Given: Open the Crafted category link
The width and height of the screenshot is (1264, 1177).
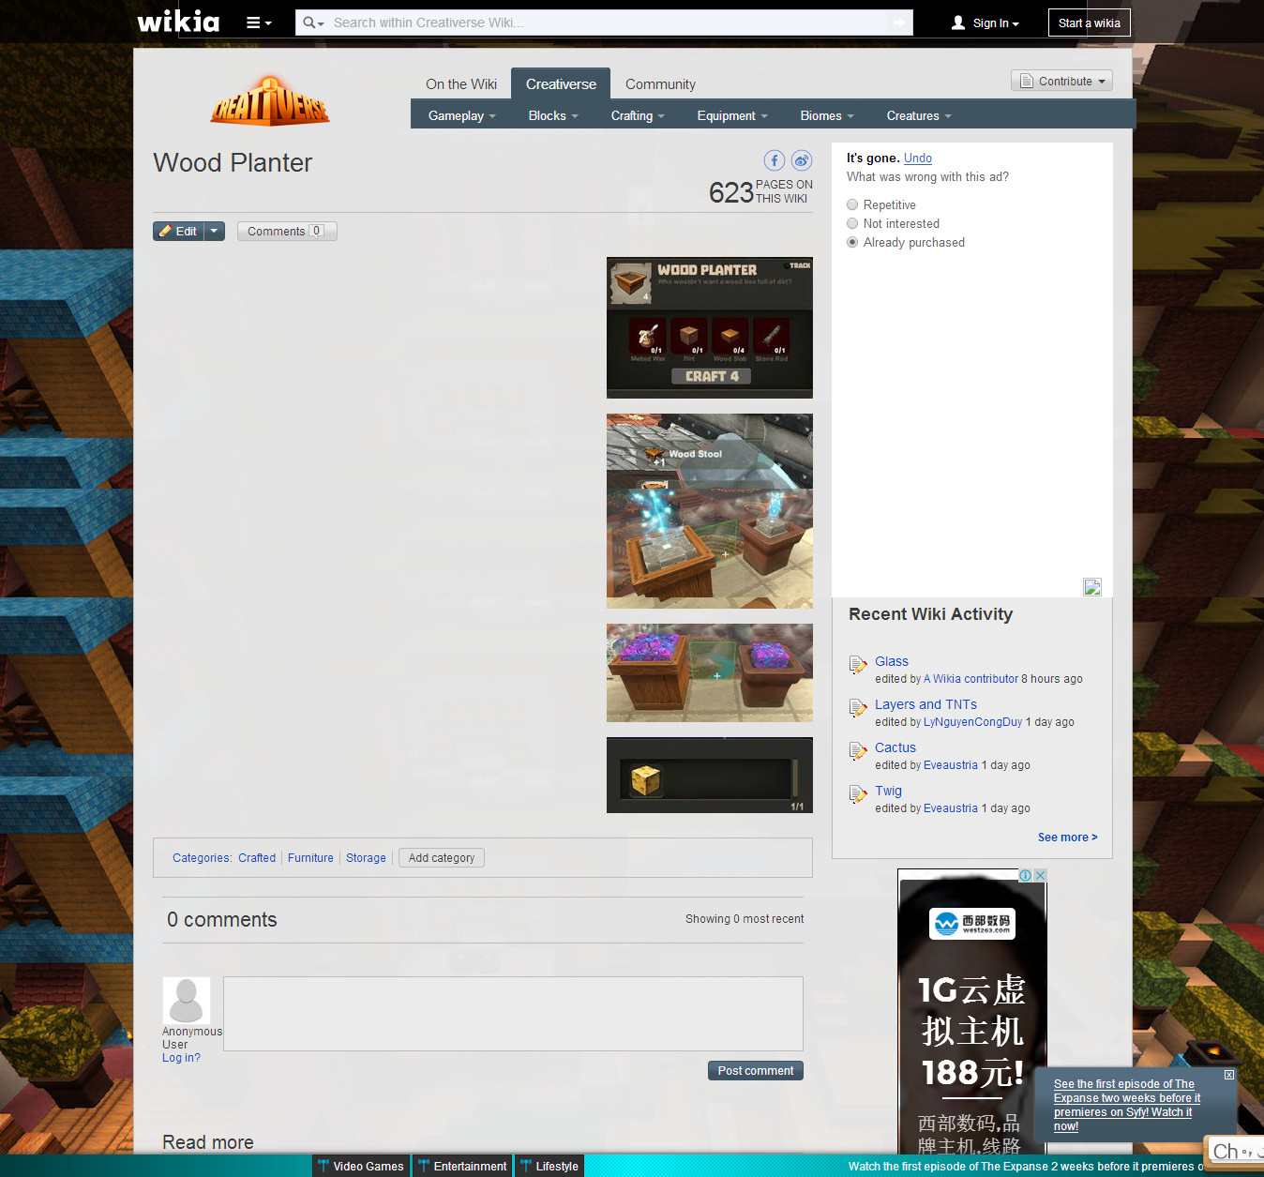Looking at the screenshot, I should coord(257,858).
